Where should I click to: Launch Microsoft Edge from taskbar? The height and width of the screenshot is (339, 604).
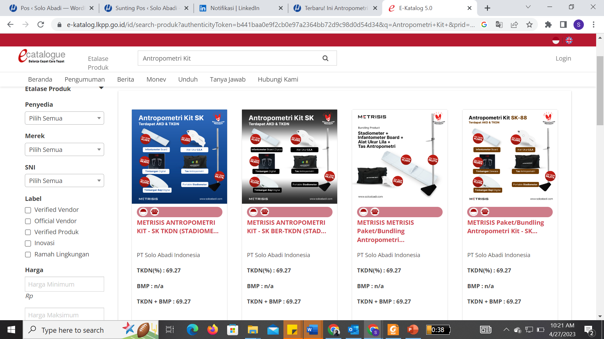(x=192, y=330)
